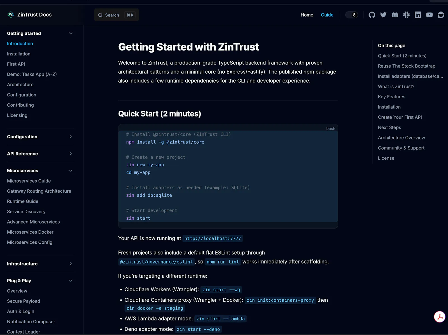Jump to License in outline
The image size is (448, 335).
tap(386, 158)
